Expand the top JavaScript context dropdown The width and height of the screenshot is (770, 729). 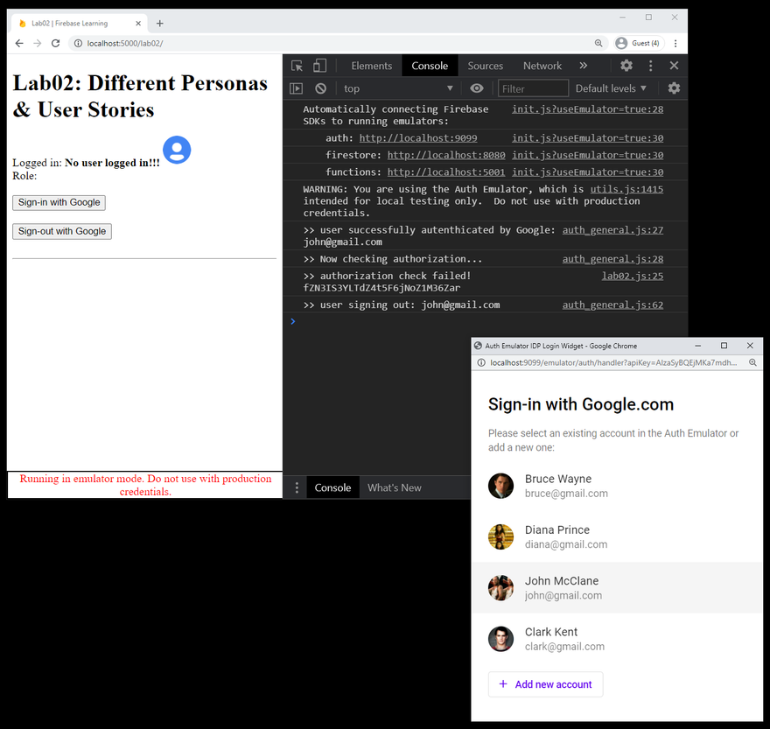tap(397, 88)
